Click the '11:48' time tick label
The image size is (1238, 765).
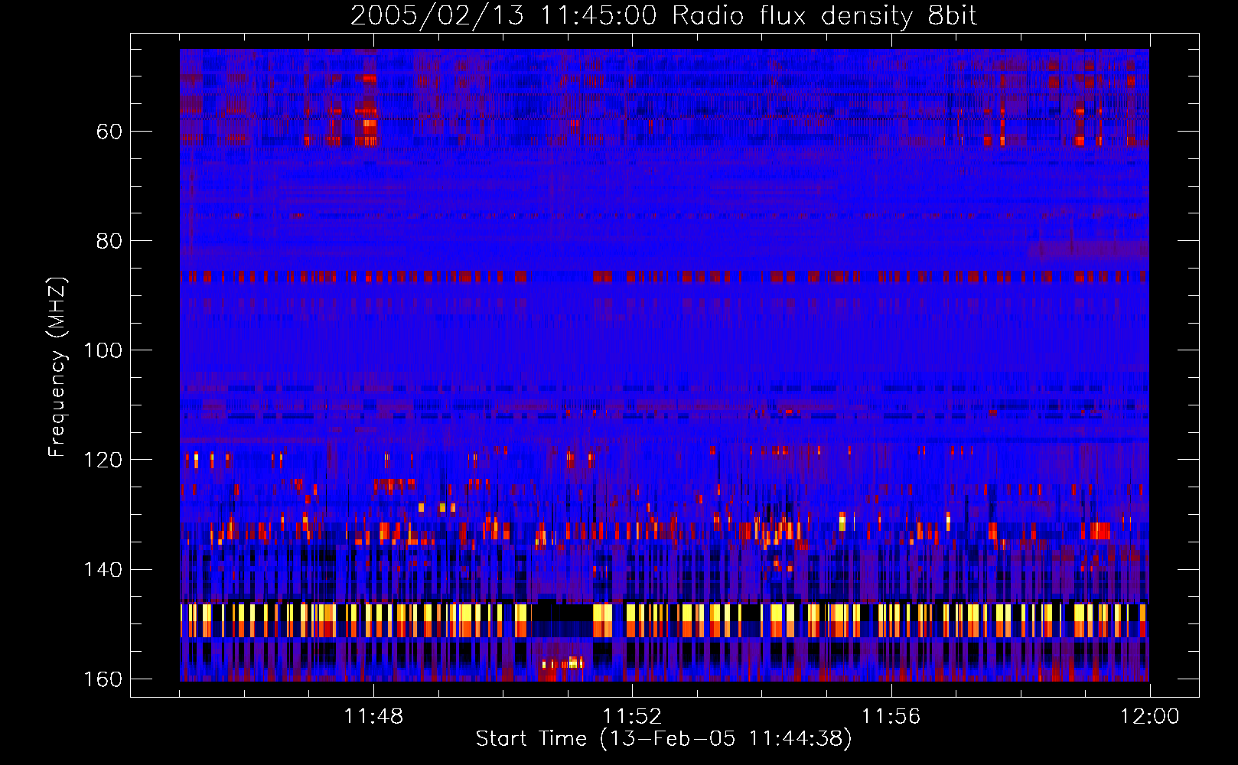tap(373, 717)
